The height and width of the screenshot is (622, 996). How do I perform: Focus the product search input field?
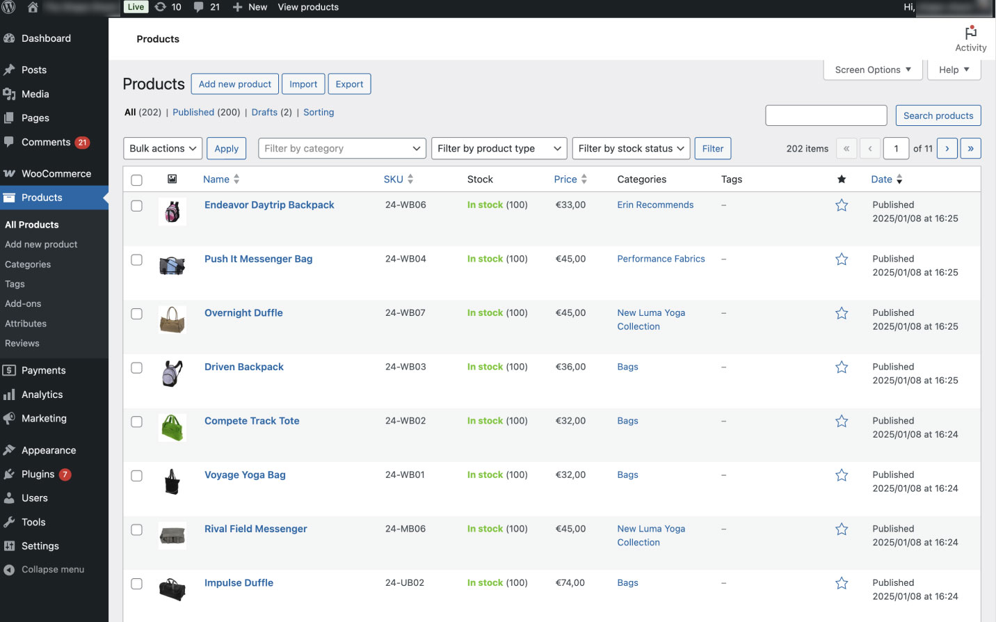click(826, 115)
